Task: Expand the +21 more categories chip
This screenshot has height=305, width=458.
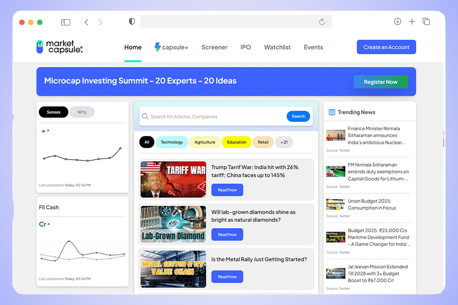Action: coord(284,142)
